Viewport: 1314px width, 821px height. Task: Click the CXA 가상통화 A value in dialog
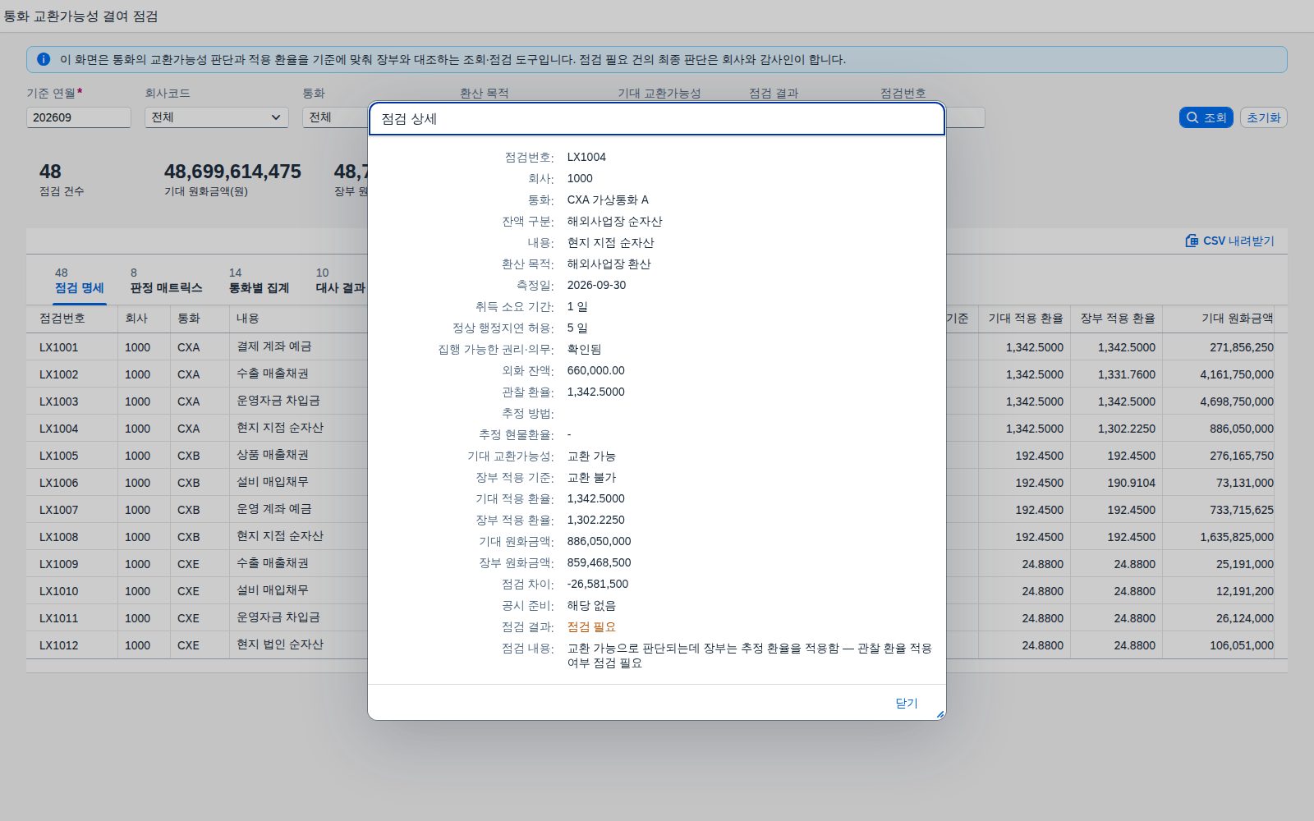608,200
